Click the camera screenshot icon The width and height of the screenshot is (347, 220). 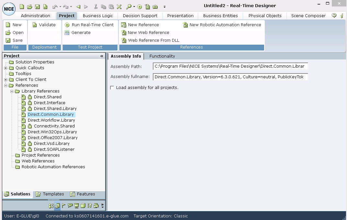point(155,7)
